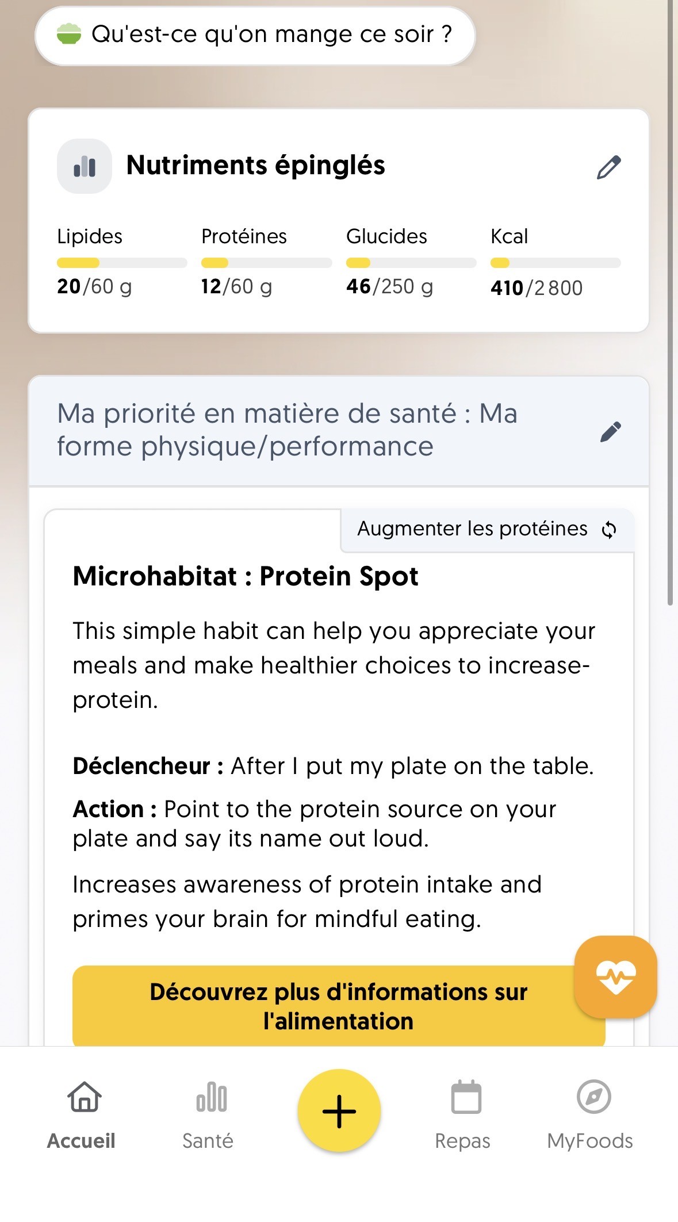Tap the Glucides progress bar
This screenshot has width=678, height=1222.
[x=411, y=263]
